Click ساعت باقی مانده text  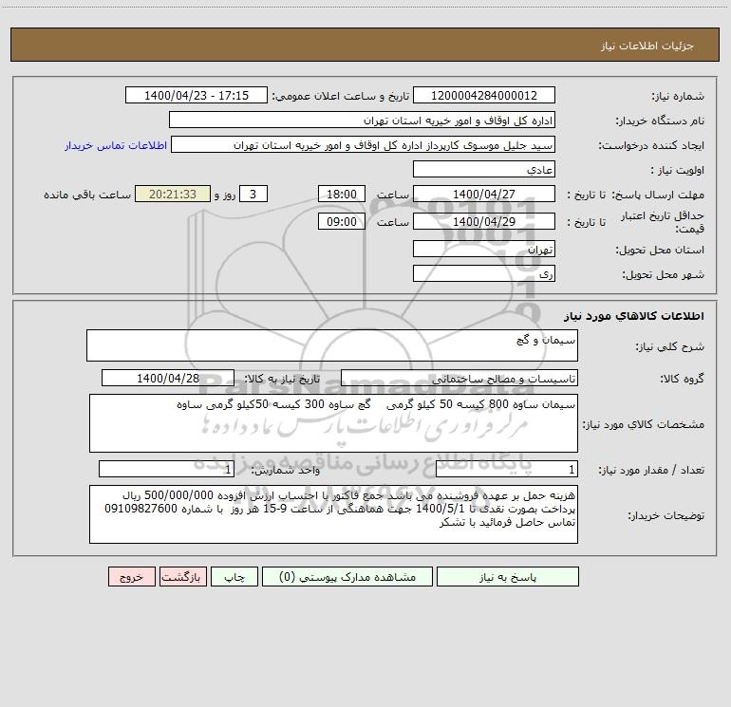pyautogui.click(x=87, y=195)
